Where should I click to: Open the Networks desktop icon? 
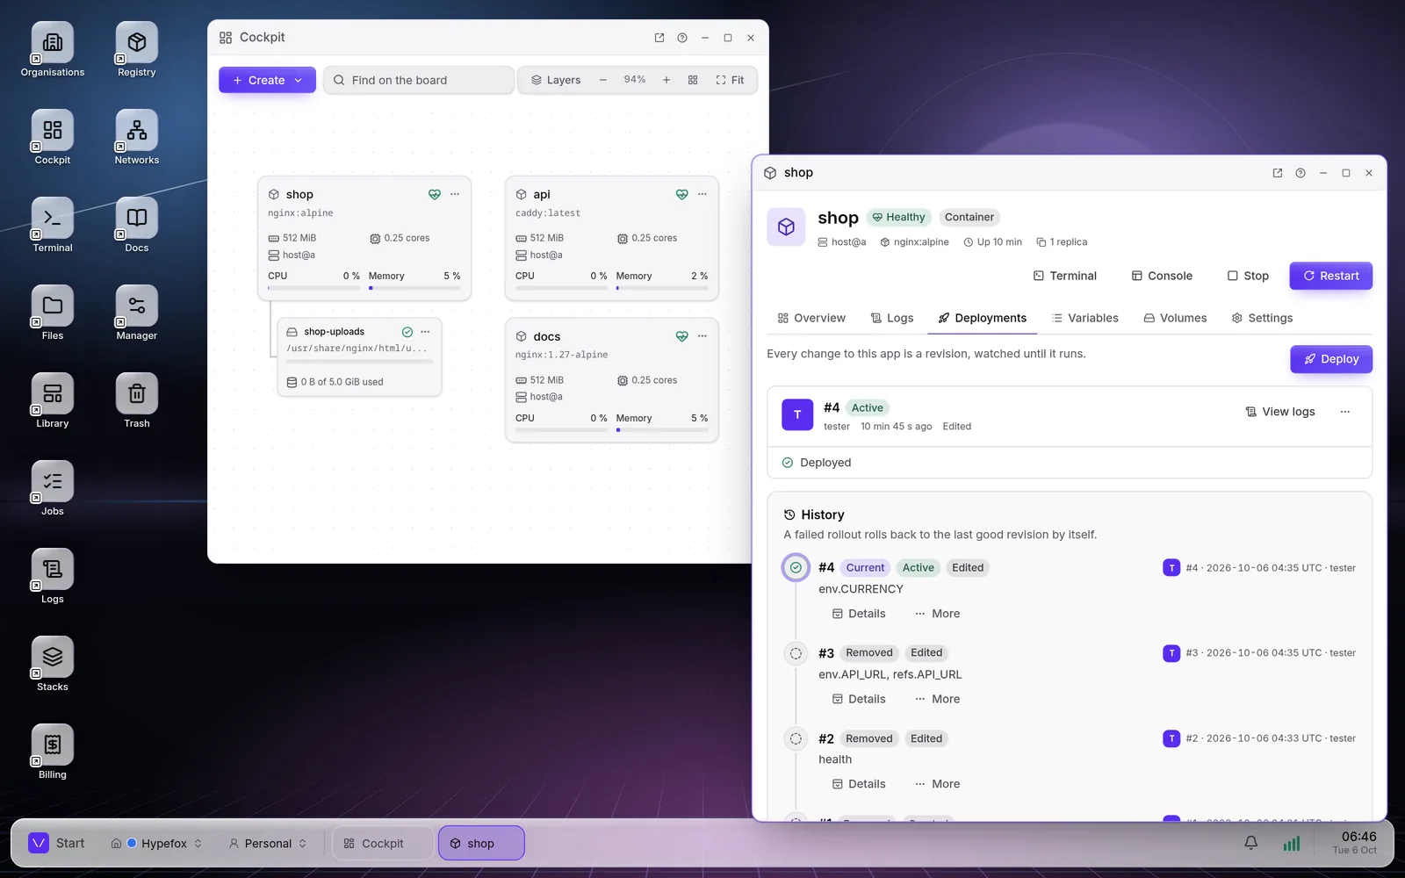tap(137, 138)
